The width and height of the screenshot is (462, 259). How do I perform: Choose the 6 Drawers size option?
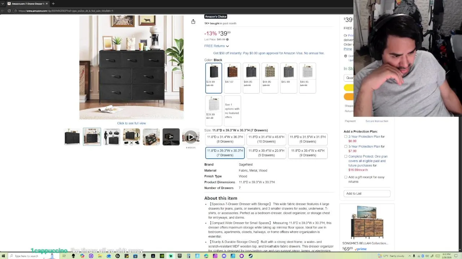tap(308, 139)
